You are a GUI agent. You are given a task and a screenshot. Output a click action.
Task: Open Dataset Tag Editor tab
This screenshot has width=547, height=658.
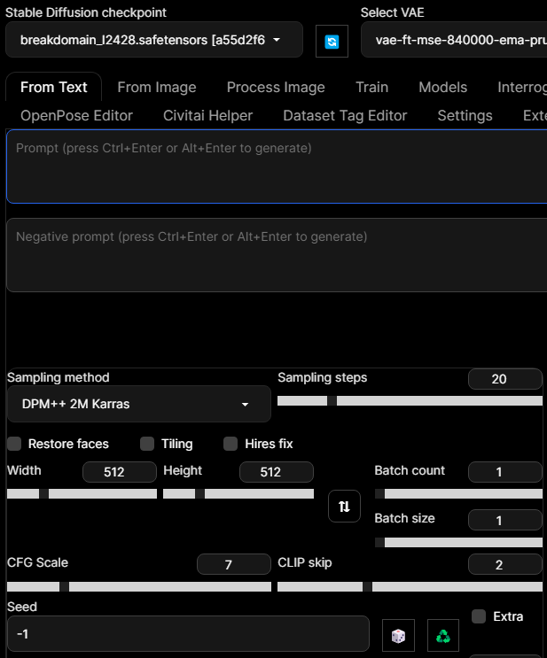point(345,115)
